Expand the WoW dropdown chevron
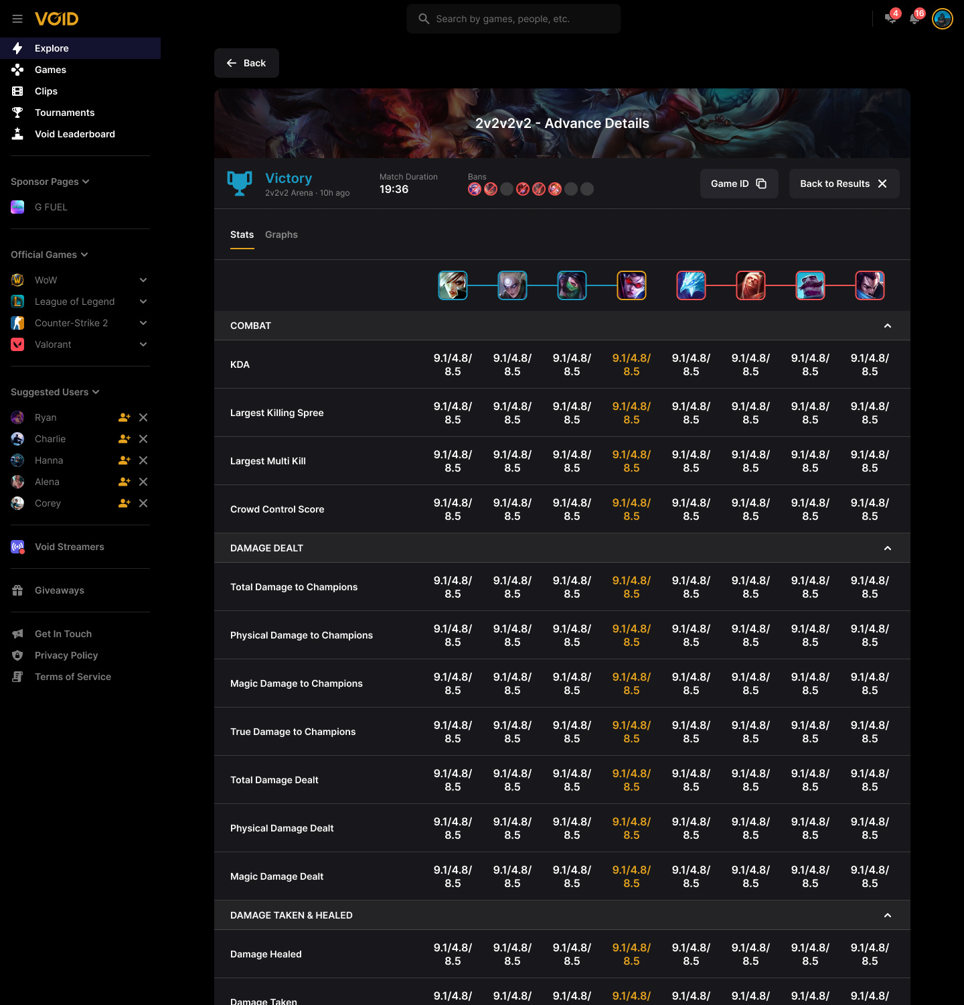 [143, 280]
